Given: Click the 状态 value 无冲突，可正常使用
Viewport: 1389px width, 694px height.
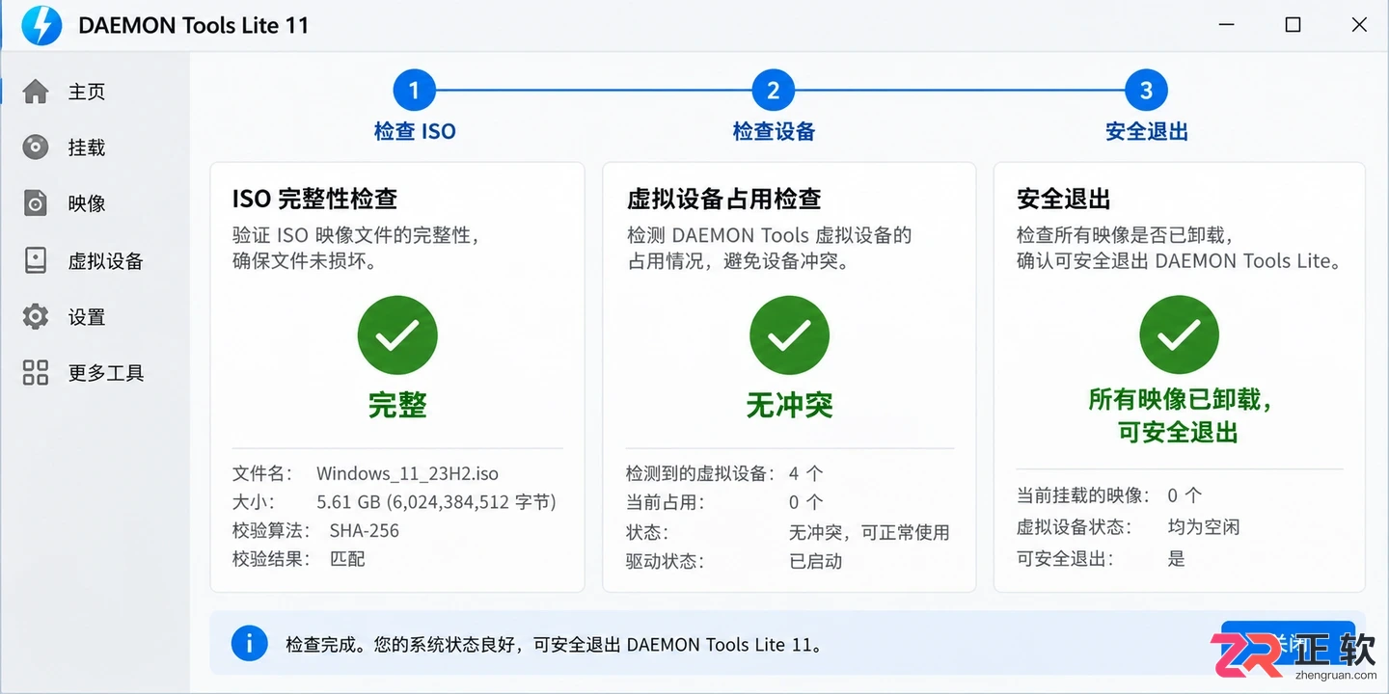Looking at the screenshot, I should (x=869, y=532).
